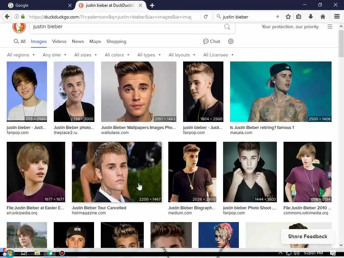344x258 pixels.
Task: Expand the All Licenses filter
Action: pyautogui.click(x=218, y=55)
